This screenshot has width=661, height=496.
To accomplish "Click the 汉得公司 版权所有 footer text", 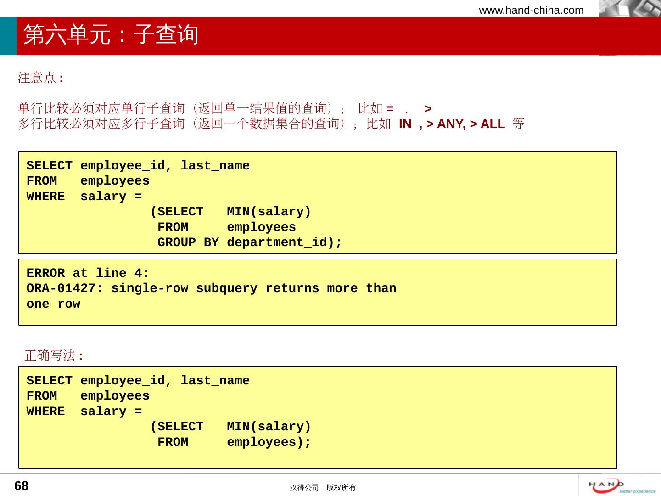I will tap(322, 488).
